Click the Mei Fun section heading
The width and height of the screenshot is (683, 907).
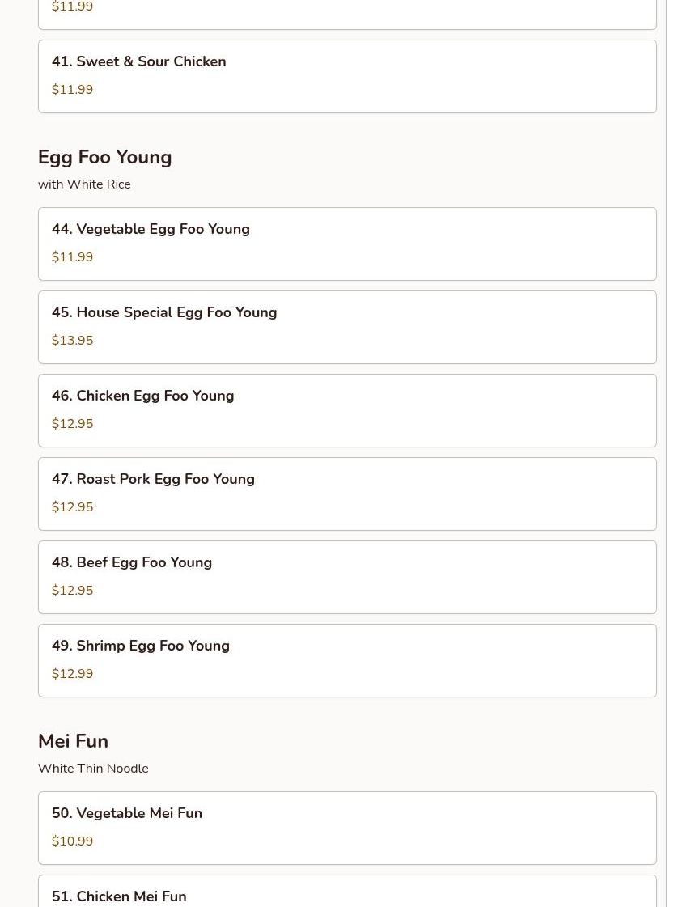73,741
